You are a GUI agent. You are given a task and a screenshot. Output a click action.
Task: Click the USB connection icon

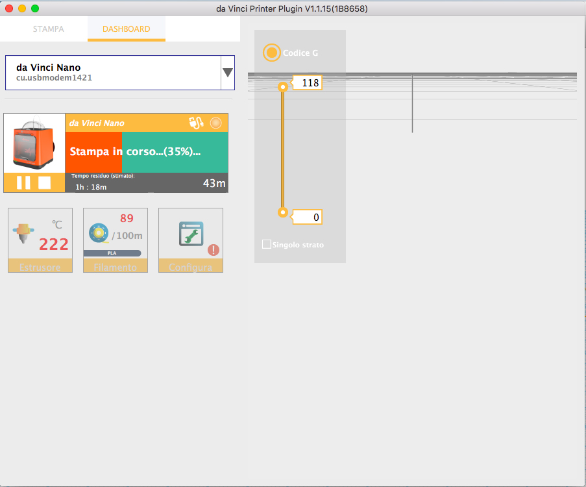point(196,123)
